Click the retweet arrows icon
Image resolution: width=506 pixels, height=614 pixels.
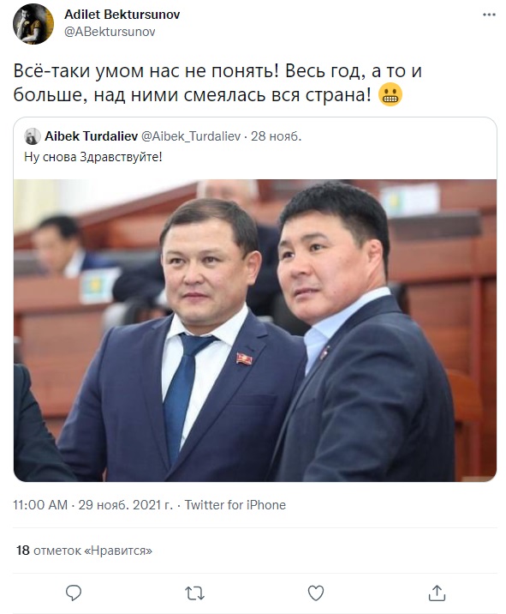[x=194, y=593]
